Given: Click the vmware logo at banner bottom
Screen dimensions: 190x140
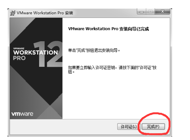Looking at the screenshot, I should pos(22,114).
